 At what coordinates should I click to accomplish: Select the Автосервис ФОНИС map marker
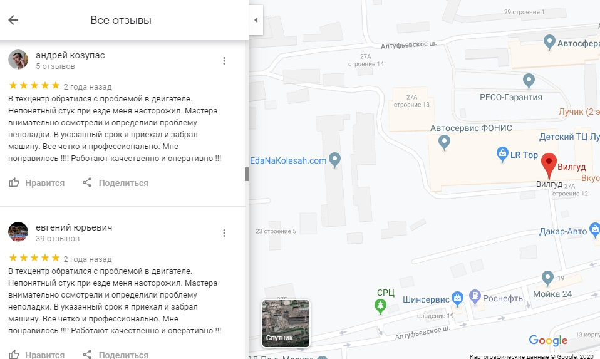click(x=444, y=143)
